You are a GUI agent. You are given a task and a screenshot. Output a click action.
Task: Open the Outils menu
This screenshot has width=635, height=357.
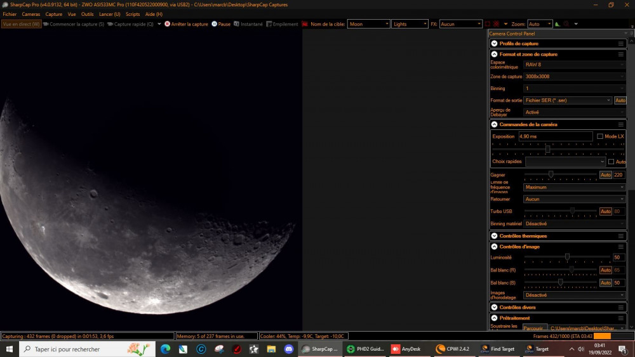click(x=87, y=14)
